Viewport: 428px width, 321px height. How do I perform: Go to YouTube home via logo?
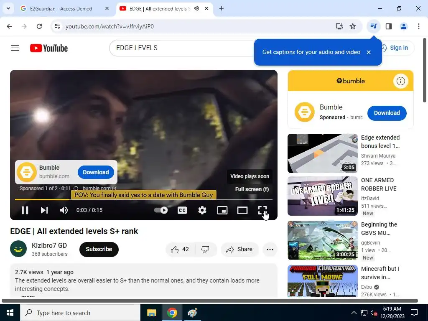[49, 48]
